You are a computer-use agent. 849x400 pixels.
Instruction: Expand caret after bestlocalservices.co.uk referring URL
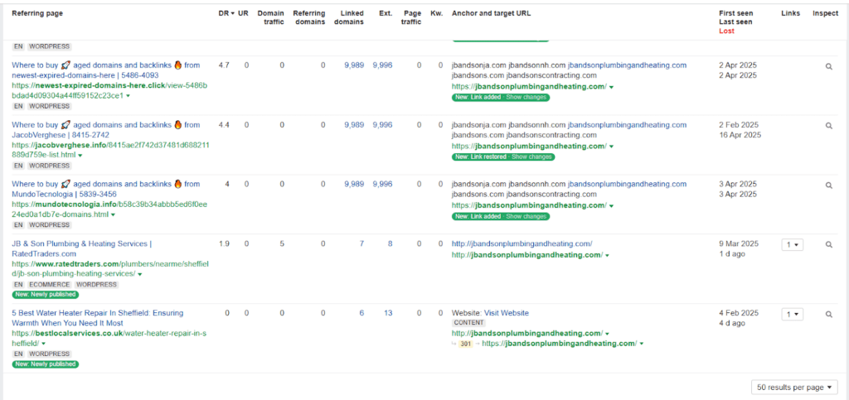point(43,344)
